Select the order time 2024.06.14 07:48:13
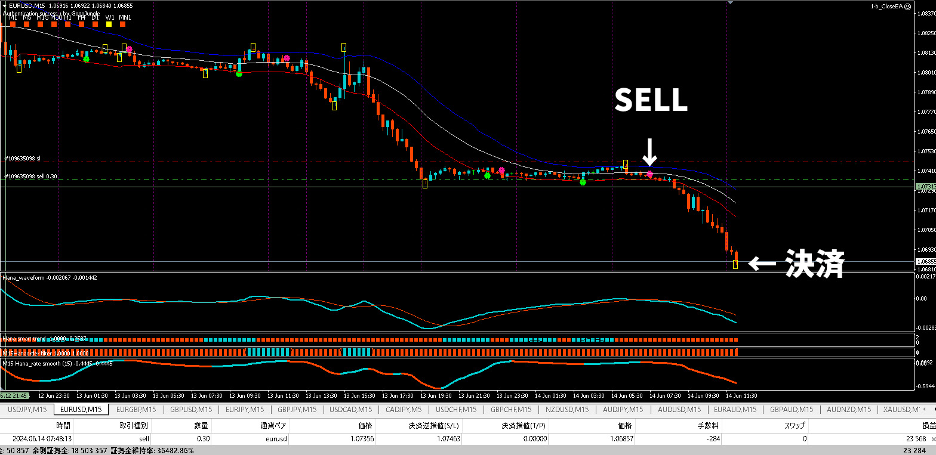The width and height of the screenshot is (936, 455). tap(42, 439)
